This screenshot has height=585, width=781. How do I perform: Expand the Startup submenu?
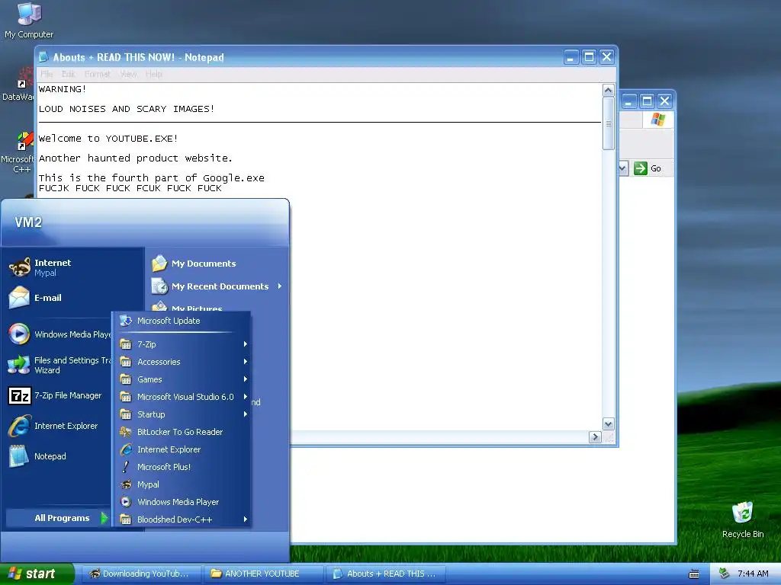coord(182,414)
